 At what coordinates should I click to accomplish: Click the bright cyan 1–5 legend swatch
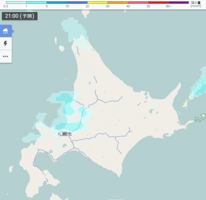coord(37,2)
